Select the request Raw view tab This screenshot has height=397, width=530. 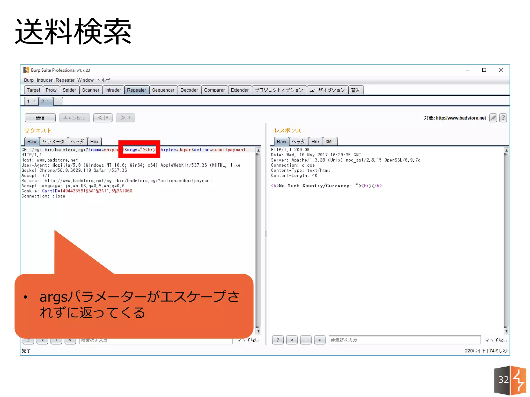[32, 141]
